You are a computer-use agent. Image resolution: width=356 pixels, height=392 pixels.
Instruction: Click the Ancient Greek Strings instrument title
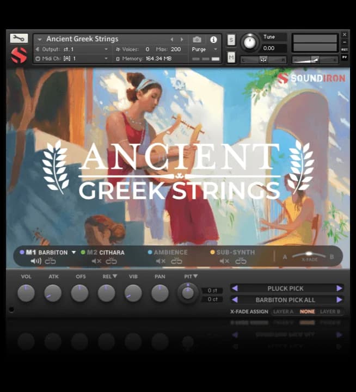tap(82, 39)
